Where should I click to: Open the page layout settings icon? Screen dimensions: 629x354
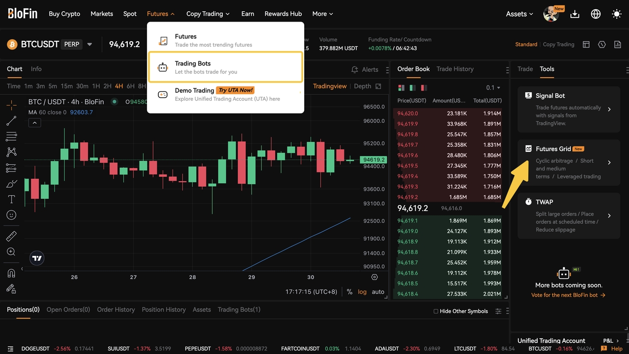click(x=586, y=45)
